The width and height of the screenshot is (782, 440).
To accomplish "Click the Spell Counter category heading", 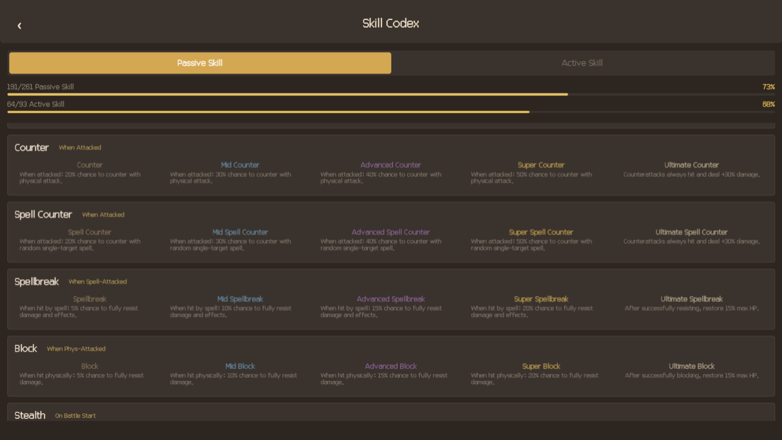I will pyautogui.click(x=43, y=215).
